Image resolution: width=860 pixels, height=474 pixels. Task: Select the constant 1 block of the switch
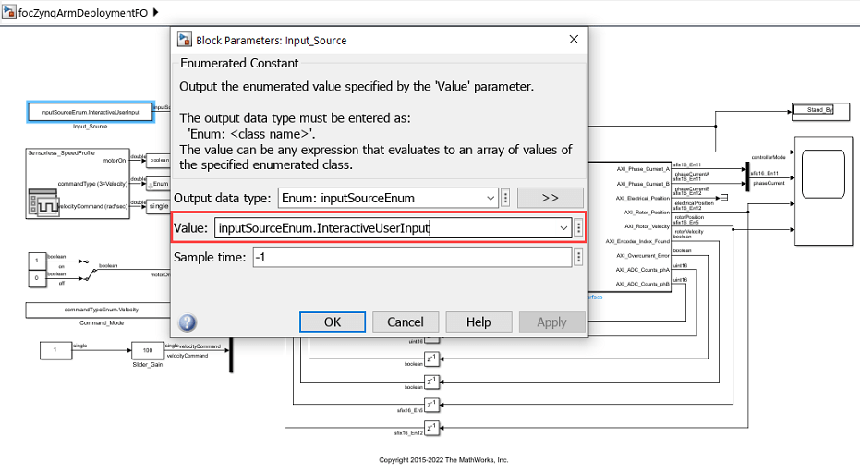click(x=37, y=261)
